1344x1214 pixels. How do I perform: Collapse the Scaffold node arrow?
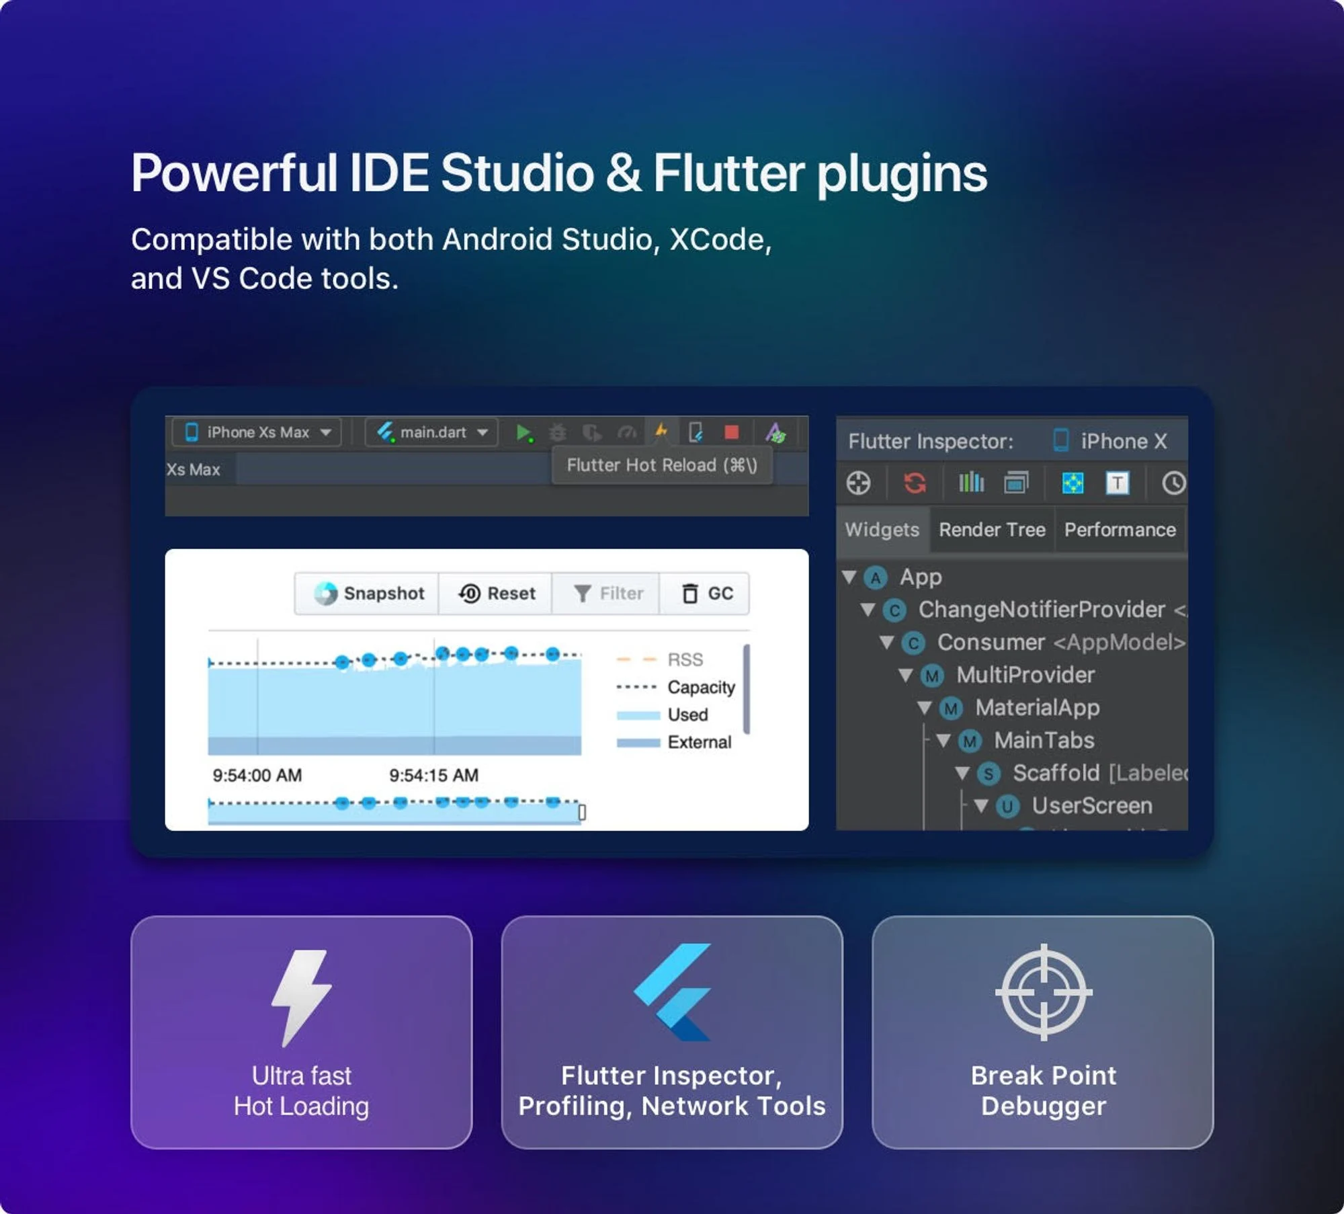click(x=962, y=773)
